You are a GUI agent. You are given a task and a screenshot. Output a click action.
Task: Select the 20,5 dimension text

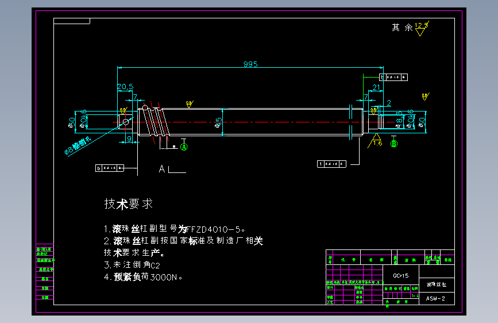(125, 86)
